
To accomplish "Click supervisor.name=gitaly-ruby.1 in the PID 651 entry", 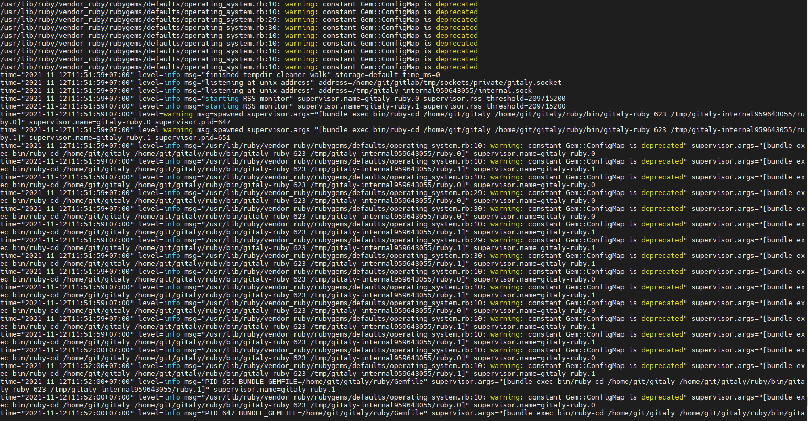I will [x=275, y=390].
